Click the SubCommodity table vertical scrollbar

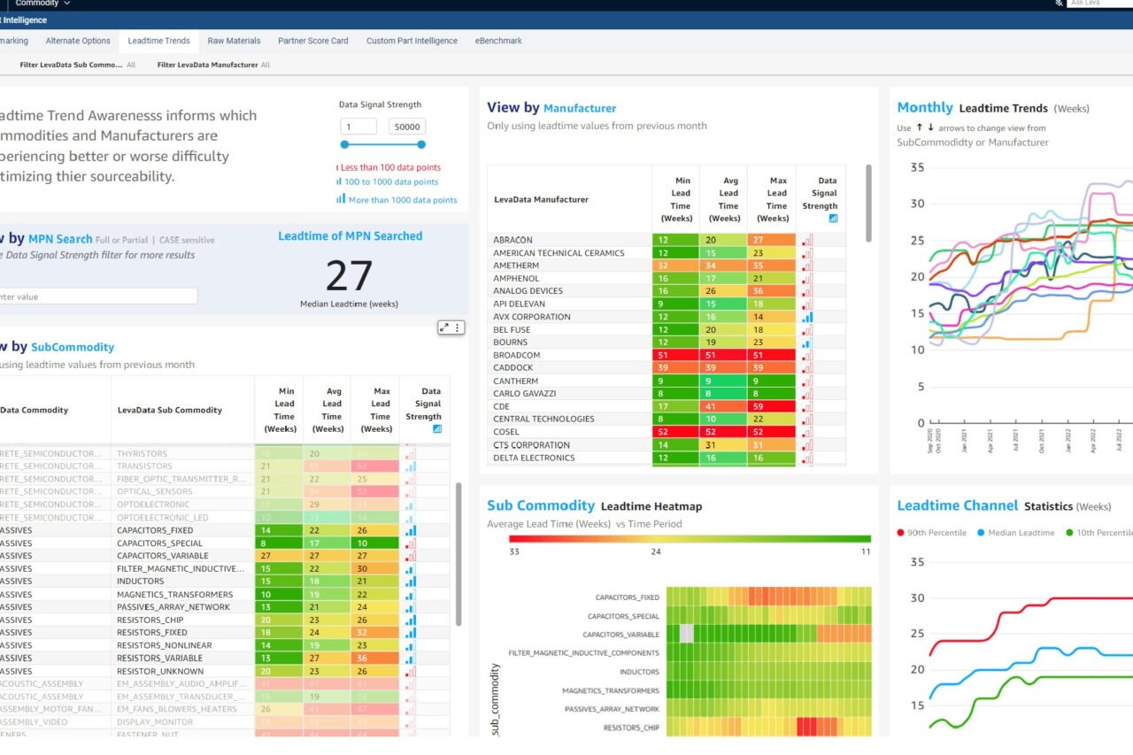click(458, 554)
